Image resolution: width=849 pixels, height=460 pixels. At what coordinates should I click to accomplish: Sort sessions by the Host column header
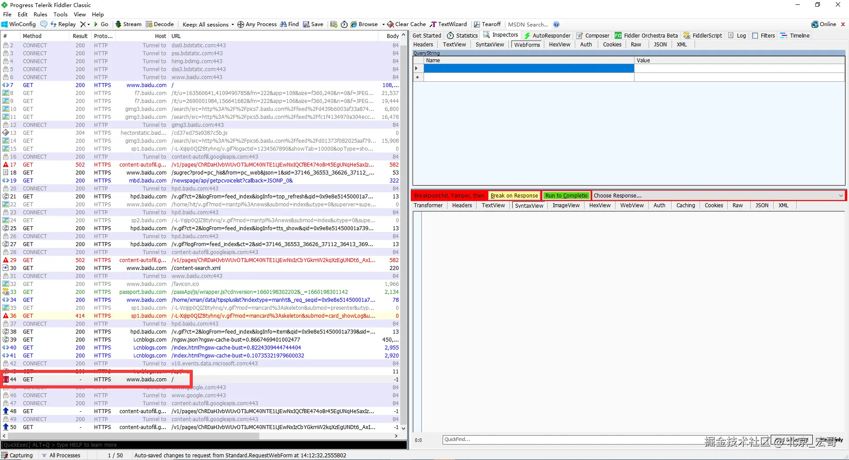[x=141, y=36]
